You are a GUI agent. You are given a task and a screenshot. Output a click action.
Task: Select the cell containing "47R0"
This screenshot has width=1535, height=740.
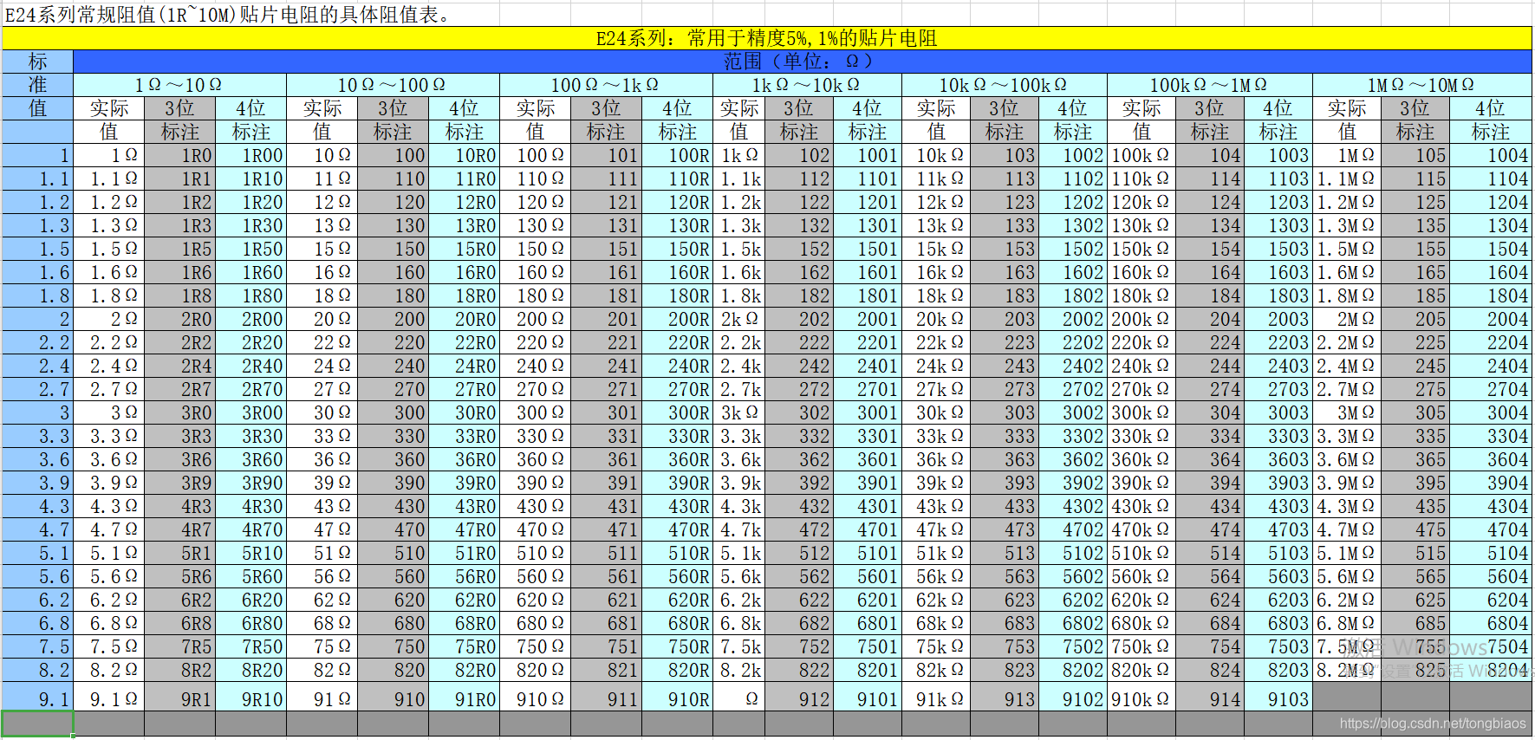coord(464,529)
